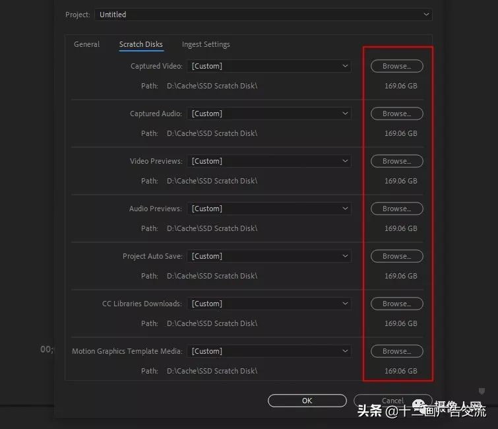Click the CC Libraries Downloads path text

point(212,323)
